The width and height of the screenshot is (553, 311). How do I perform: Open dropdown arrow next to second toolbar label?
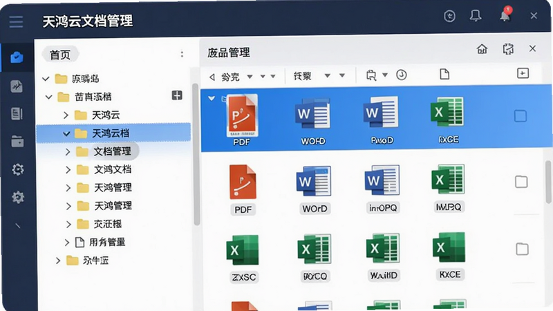click(327, 75)
